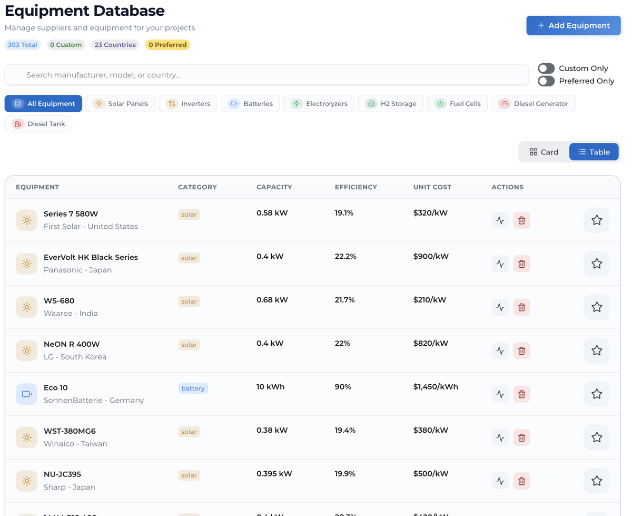
Task: Click sun icon beside NU-JC395
Action: pos(26,481)
